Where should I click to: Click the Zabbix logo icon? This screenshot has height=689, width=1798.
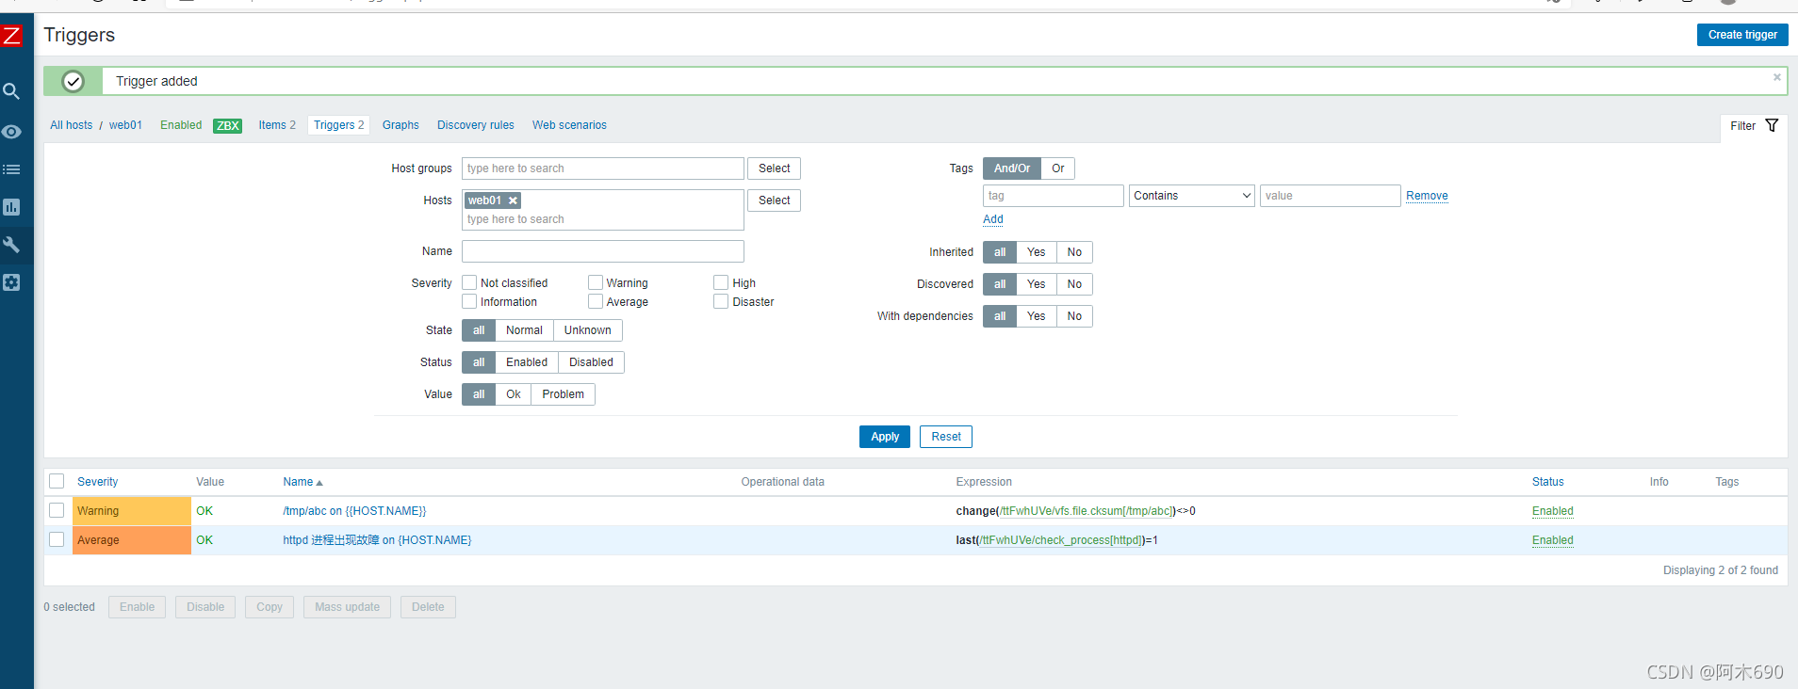pyautogui.click(x=11, y=36)
